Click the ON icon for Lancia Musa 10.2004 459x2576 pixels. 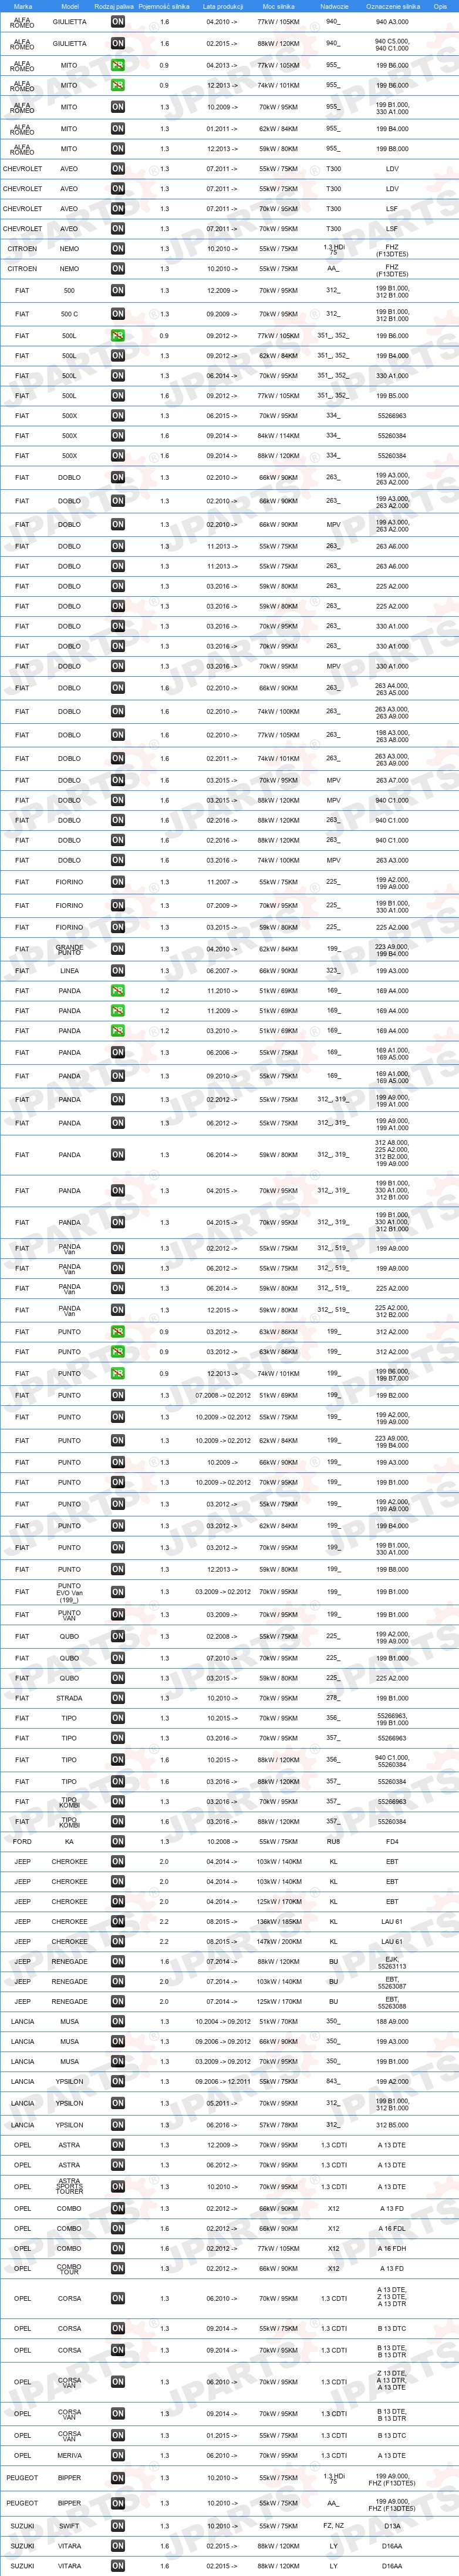click(118, 2021)
